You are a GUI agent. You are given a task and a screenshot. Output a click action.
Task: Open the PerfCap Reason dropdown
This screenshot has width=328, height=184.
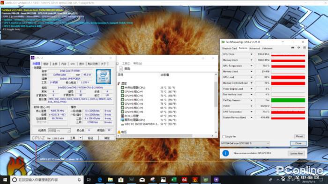[252, 100]
